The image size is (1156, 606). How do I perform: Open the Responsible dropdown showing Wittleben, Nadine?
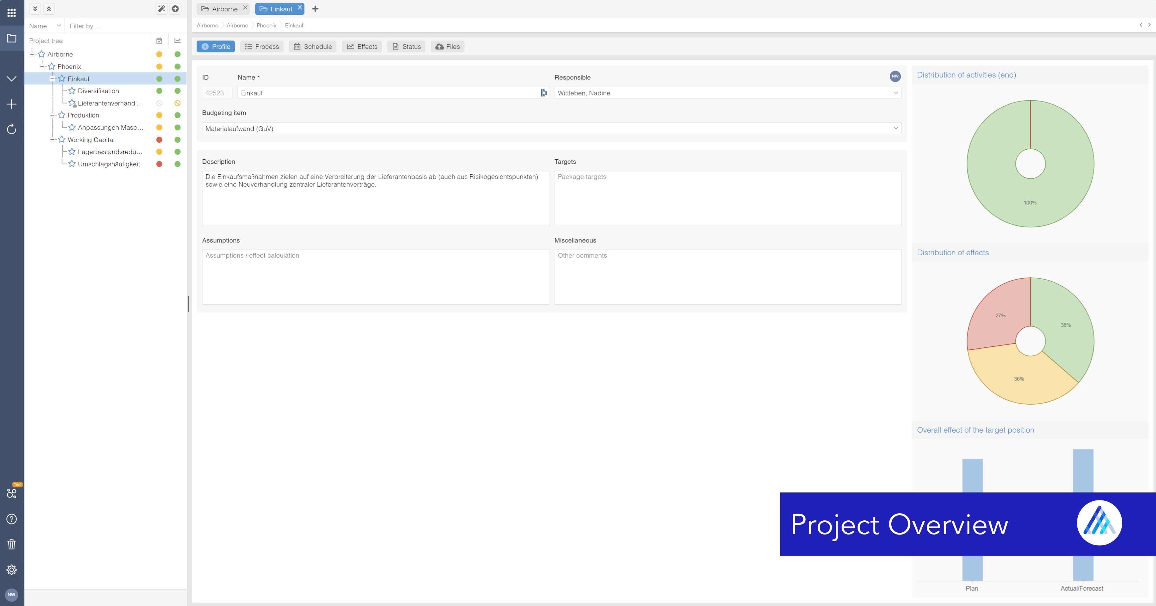(x=895, y=93)
